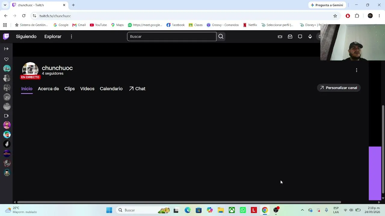Open Prime loot crown icon
Screen dimensions: 385x216
tap(280, 37)
